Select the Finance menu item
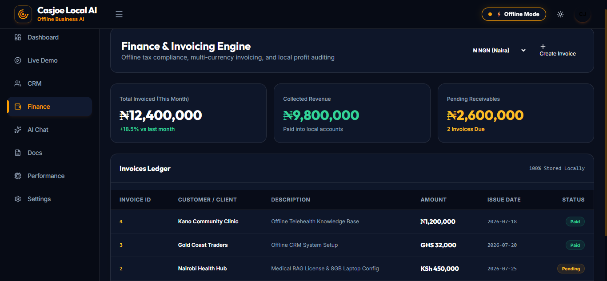This screenshot has width=607, height=281. pos(50,107)
